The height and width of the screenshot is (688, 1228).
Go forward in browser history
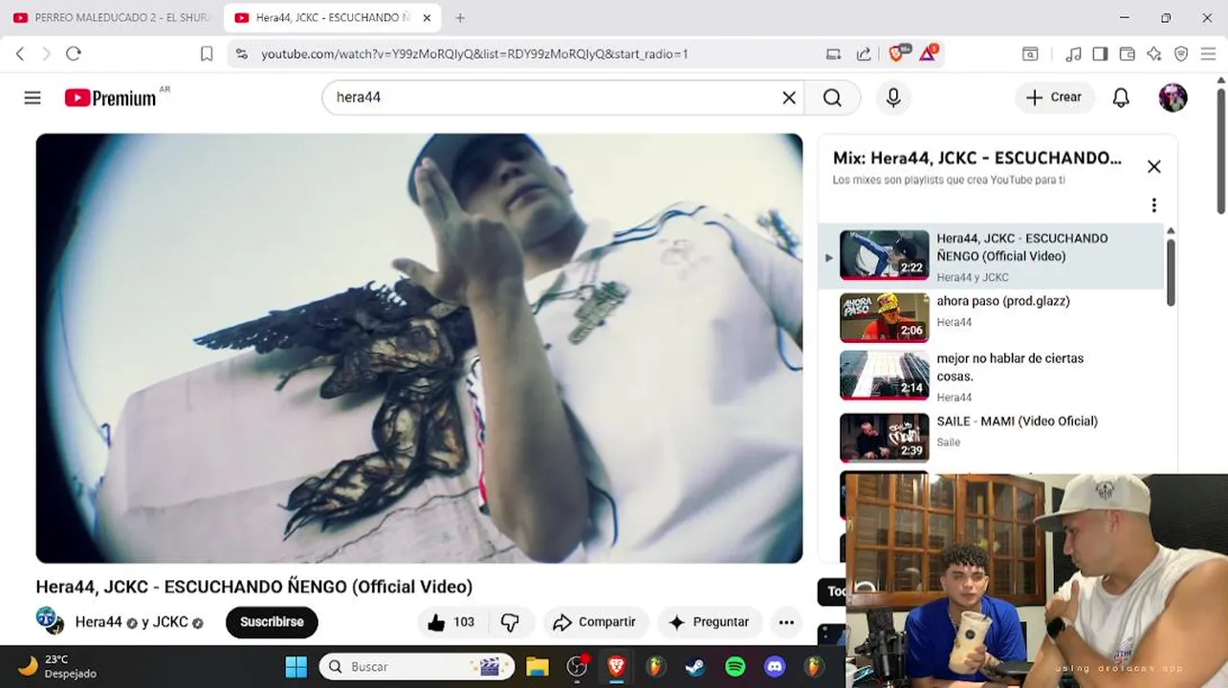(x=46, y=54)
